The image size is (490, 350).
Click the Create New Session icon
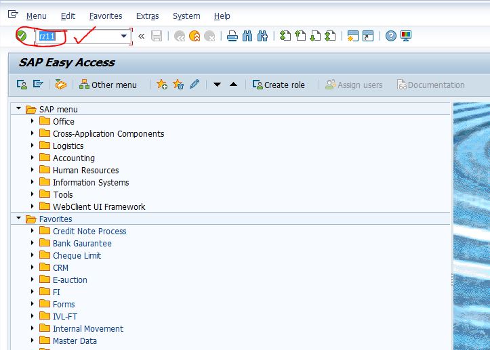[x=353, y=36]
